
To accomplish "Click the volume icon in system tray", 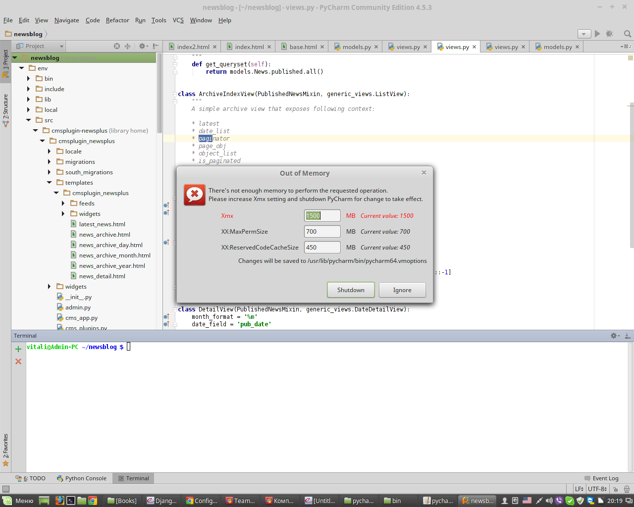I will (x=549, y=501).
